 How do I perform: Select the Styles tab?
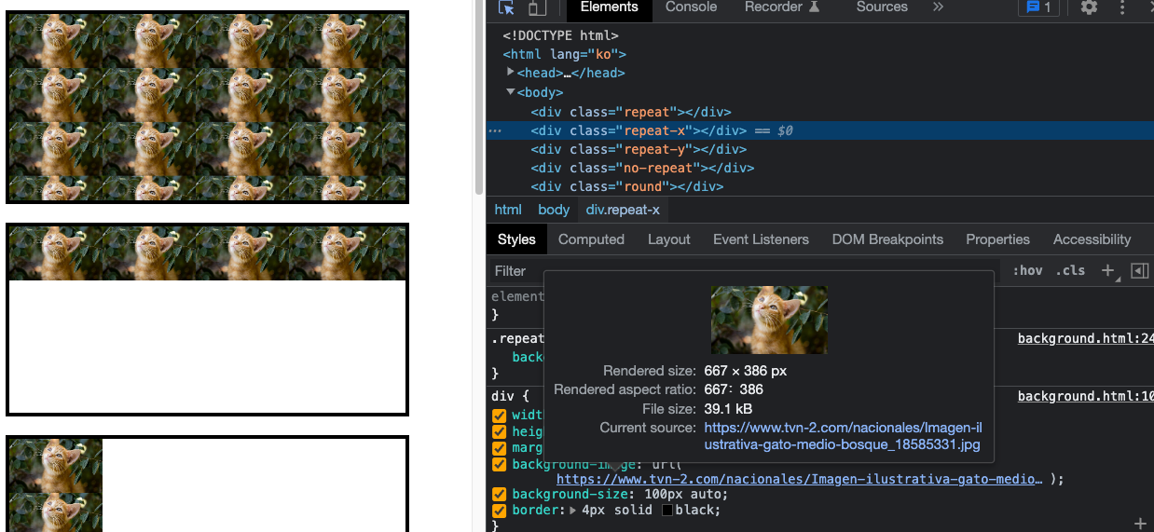pos(516,239)
